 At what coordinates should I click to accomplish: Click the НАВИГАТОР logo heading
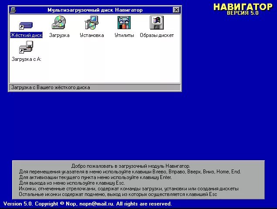(x=243, y=7)
